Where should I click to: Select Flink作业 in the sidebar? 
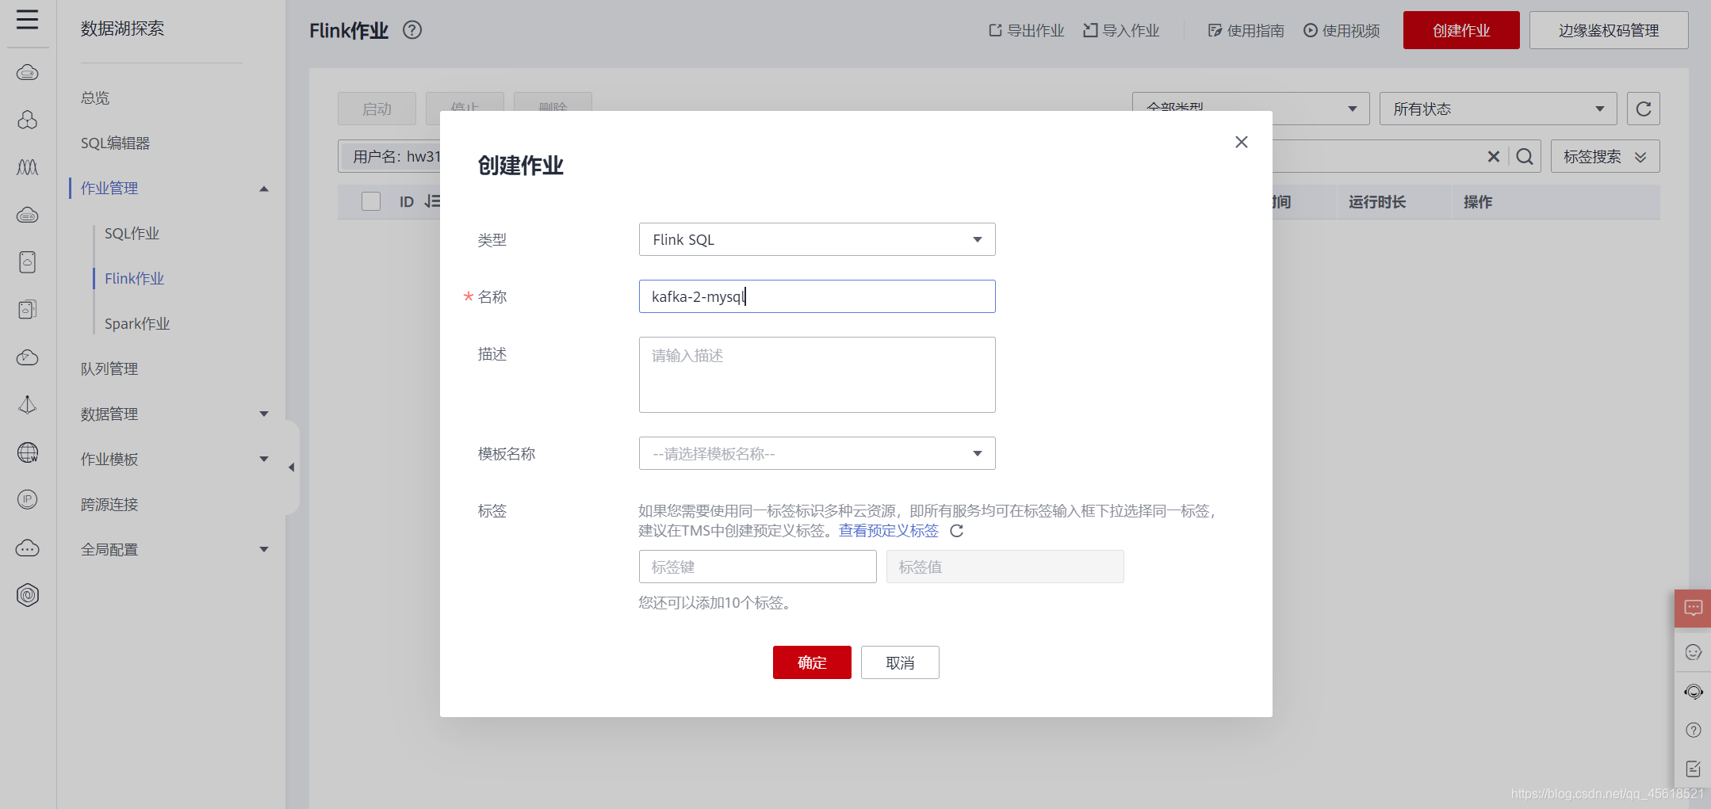pos(134,278)
